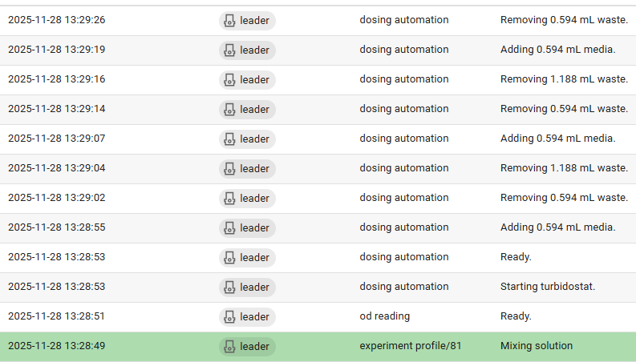Open the experiment profile/81 entry
This screenshot has width=636, height=362.
(x=410, y=346)
